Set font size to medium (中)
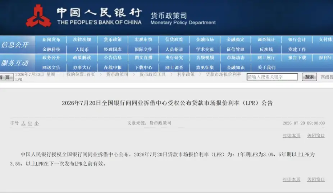The height and width of the screenshot is (193, 333). click(30, 123)
